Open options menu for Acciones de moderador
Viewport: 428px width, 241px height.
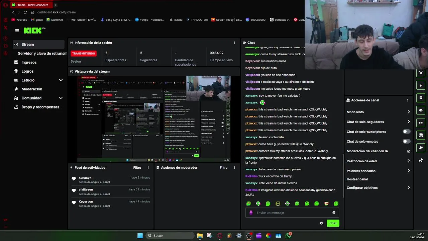[234, 168]
